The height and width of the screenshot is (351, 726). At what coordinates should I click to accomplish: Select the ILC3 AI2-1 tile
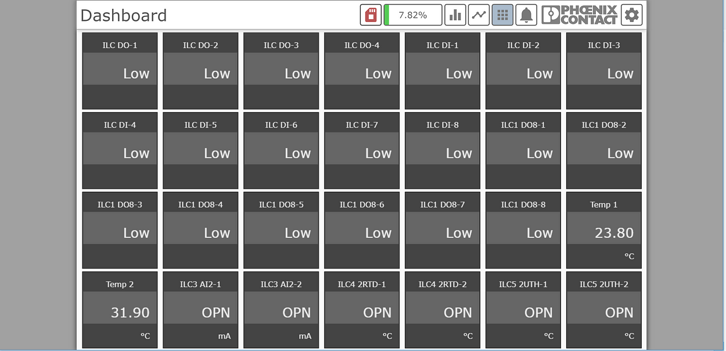click(200, 309)
